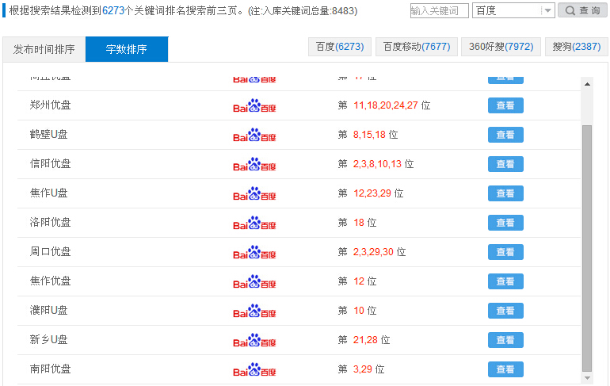Click the Baidu logo in 濮阳U盘 row
This screenshot has width=610, height=386.
tap(254, 311)
